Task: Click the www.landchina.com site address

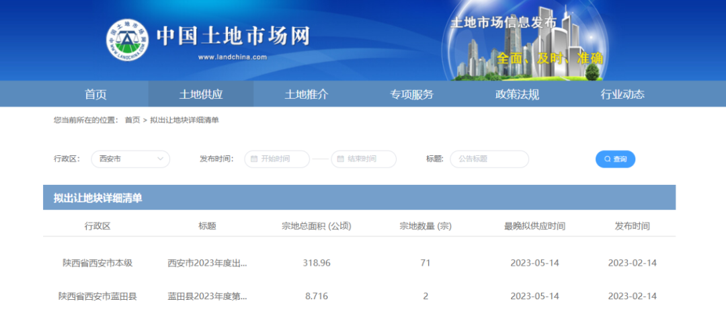Action: (233, 57)
